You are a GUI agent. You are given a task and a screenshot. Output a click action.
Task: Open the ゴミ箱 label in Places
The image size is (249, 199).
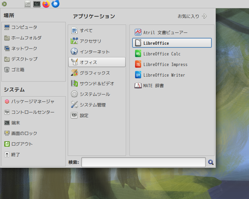pos(18,70)
